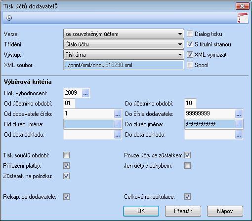
Task: Toggle the S titulní stranou checkbox
Action: coord(190,44)
